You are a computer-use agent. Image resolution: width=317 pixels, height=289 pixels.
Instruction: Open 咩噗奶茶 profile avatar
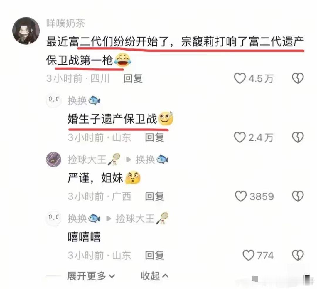[26, 31]
